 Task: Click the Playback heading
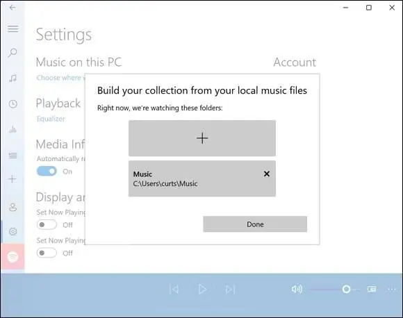click(58, 103)
